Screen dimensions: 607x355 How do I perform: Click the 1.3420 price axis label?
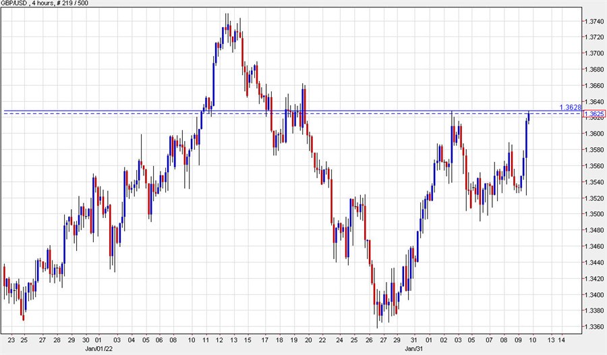pyautogui.click(x=594, y=279)
